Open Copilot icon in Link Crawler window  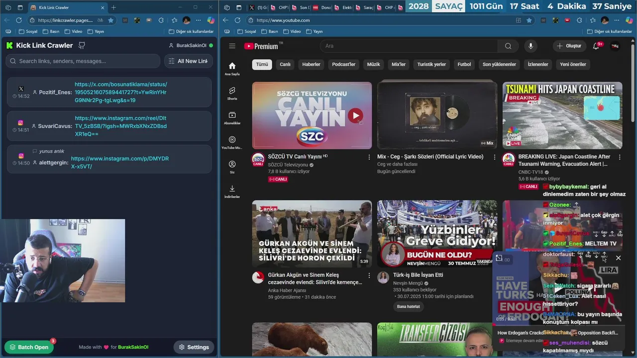[211, 20]
